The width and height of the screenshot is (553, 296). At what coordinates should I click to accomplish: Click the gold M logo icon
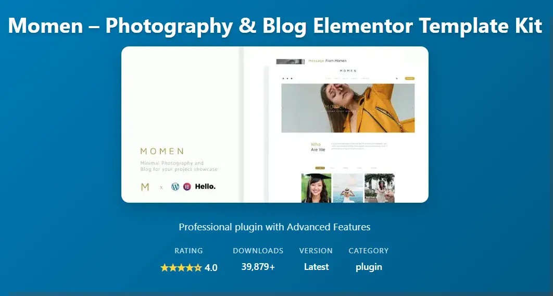145,187
